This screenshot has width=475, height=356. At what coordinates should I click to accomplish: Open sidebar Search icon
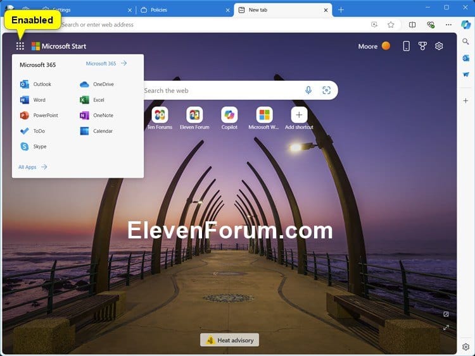click(466, 42)
